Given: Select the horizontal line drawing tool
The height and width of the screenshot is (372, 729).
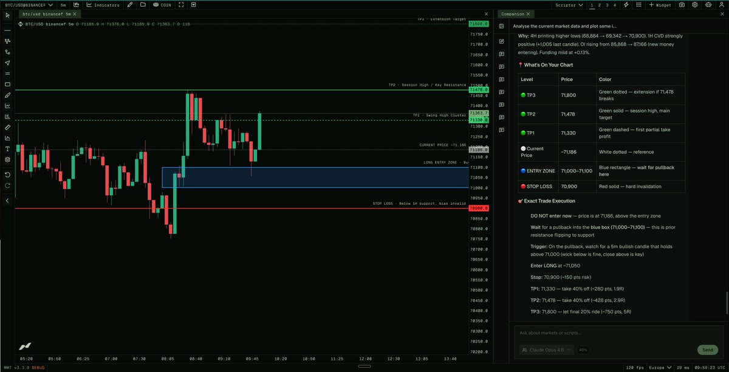Looking at the screenshot, I should 7,30.
